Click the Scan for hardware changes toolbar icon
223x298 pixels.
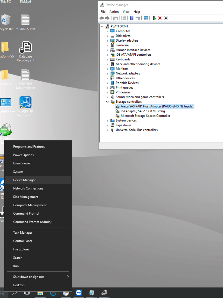pos(146,18)
